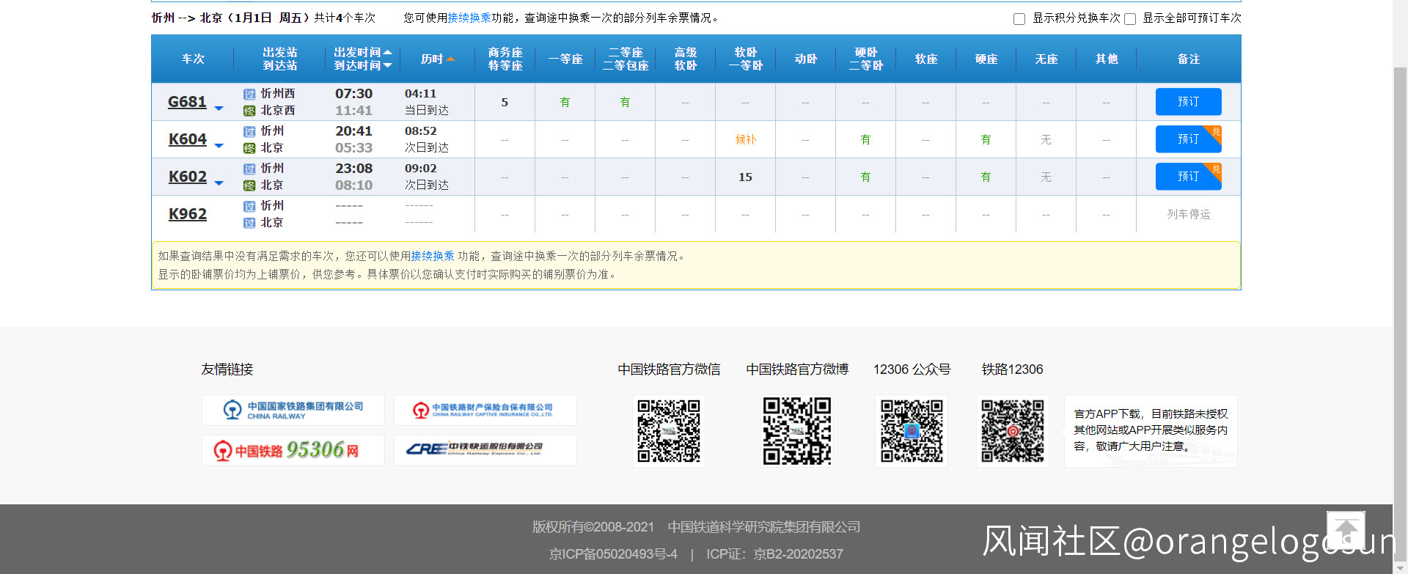Image resolution: width=1408 pixels, height=574 pixels.
Task: Expand stop details for train G681
Action: click(x=219, y=108)
